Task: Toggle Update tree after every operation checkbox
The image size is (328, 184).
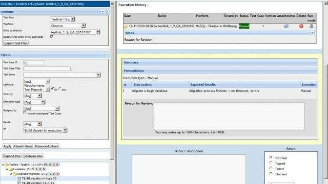Action: pyautogui.click(x=51, y=36)
